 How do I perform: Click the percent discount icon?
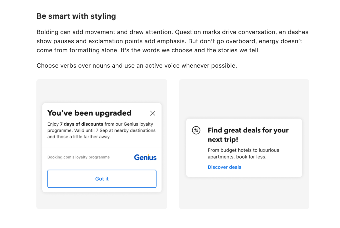point(196,130)
